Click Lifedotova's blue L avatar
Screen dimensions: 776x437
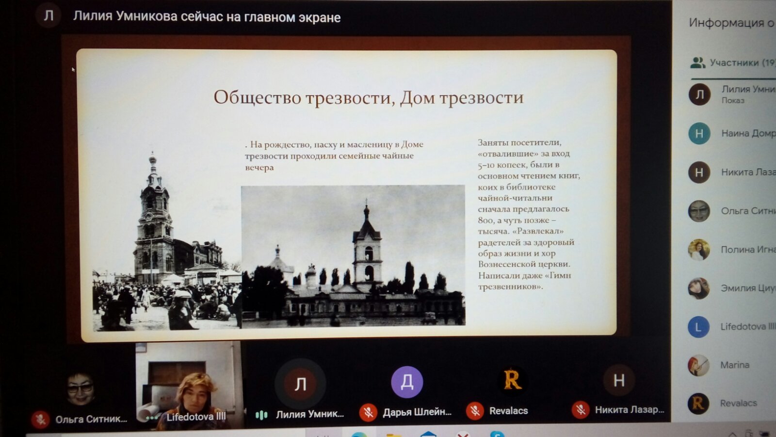[698, 327]
